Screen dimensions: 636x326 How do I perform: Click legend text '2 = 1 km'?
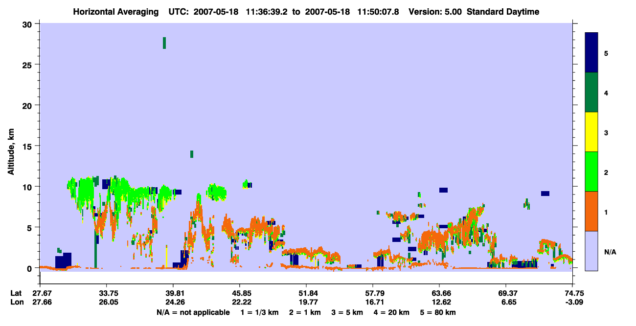pyautogui.click(x=305, y=312)
